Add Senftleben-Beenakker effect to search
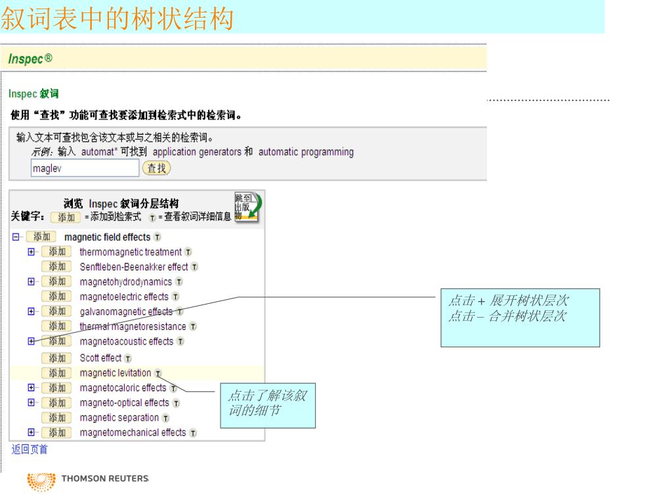 pos(56,266)
